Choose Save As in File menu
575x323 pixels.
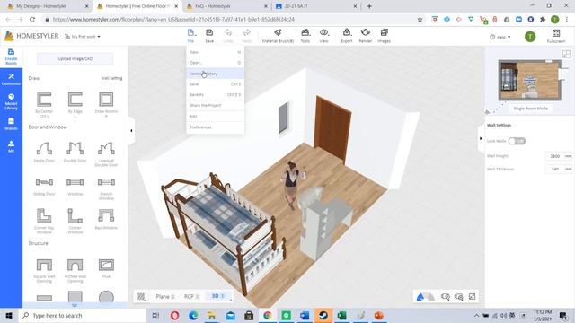pos(215,94)
